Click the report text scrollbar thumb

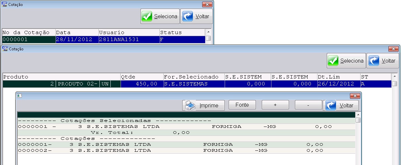(358, 120)
